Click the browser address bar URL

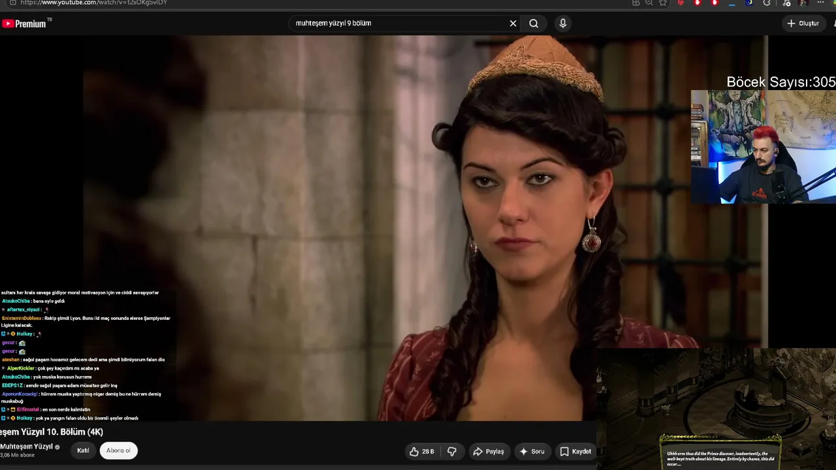[x=93, y=3]
